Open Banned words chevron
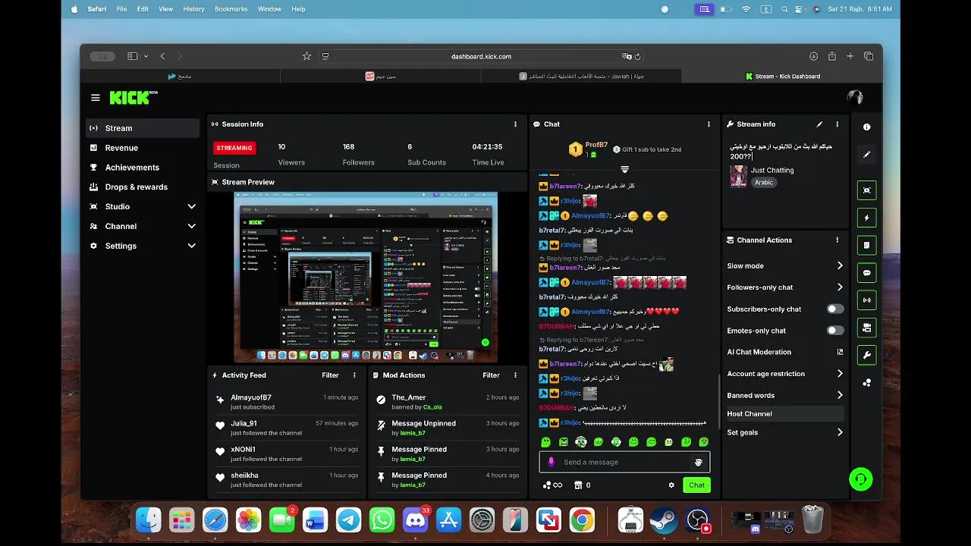971x546 pixels. [x=840, y=395]
